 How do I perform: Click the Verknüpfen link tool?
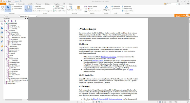(x=116, y=7)
